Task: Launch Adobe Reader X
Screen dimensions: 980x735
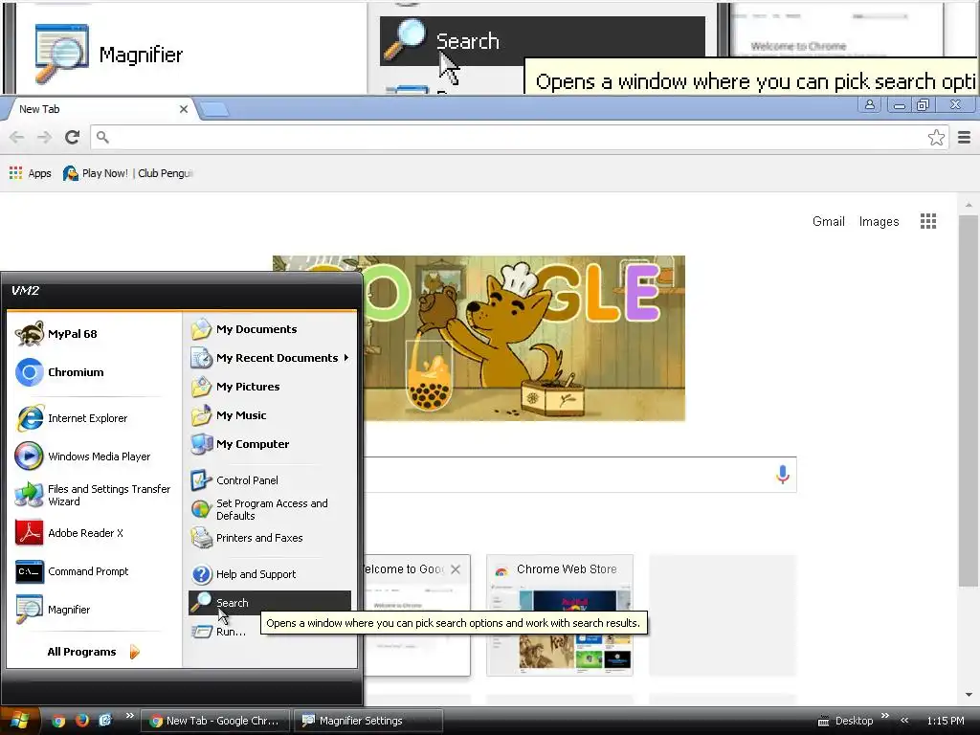Action: [x=91, y=533]
